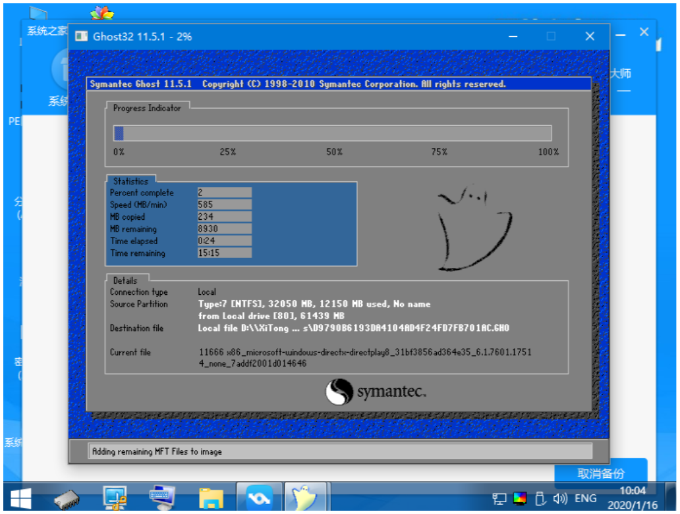
Task: Close the Ghost32 window
Action: click(590, 36)
